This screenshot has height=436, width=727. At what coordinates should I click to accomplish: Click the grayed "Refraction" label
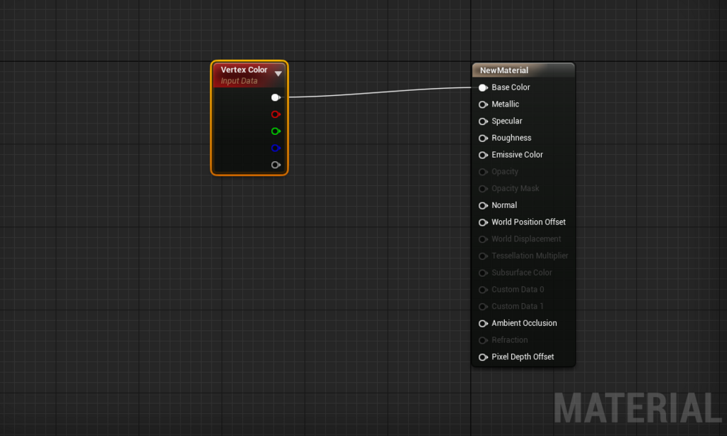(x=510, y=340)
